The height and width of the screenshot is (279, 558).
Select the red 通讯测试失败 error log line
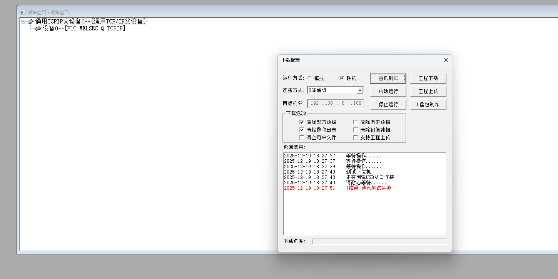click(337, 188)
